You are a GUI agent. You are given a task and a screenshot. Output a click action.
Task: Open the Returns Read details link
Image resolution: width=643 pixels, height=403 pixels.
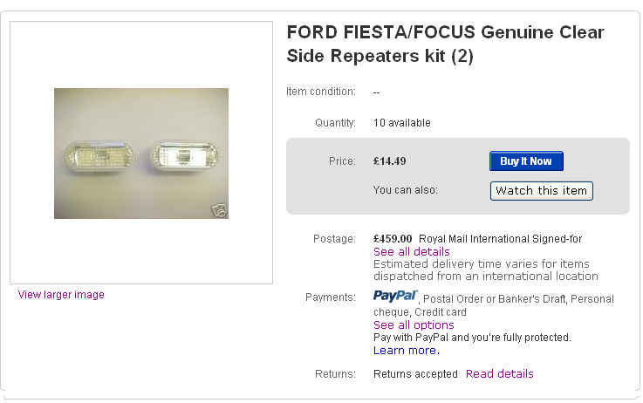point(499,373)
